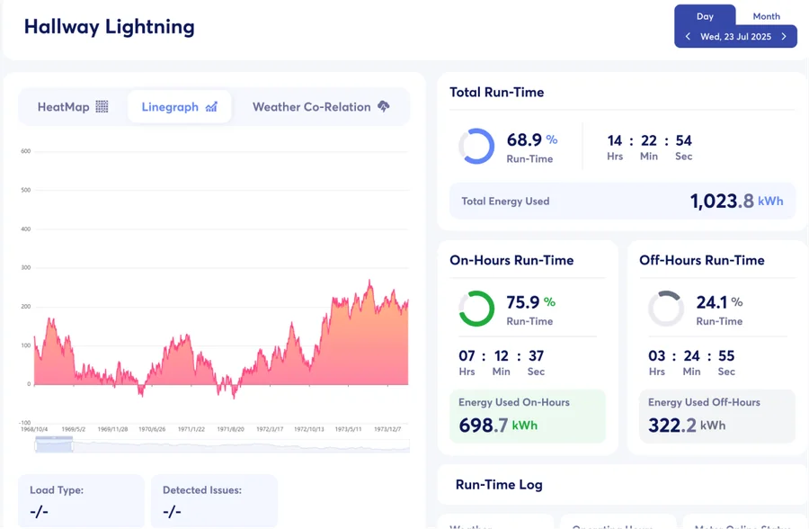The height and width of the screenshot is (529, 809).
Task: Open the Weather Co-Relation tab
Action: [x=320, y=107]
